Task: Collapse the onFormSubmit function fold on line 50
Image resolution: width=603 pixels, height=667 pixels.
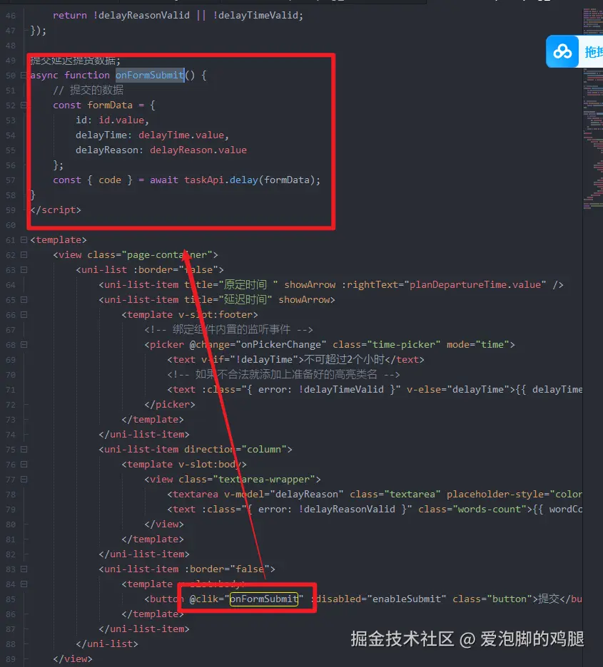Action: [x=24, y=76]
